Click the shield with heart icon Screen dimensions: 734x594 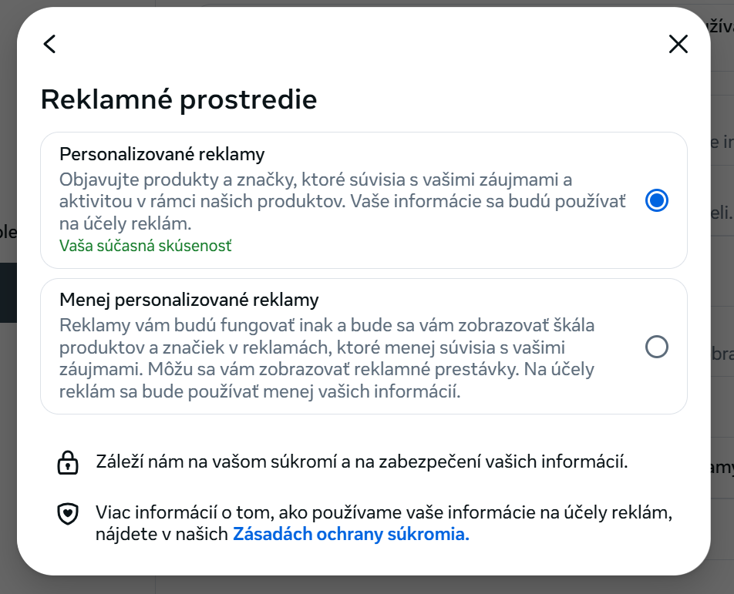[x=69, y=514]
